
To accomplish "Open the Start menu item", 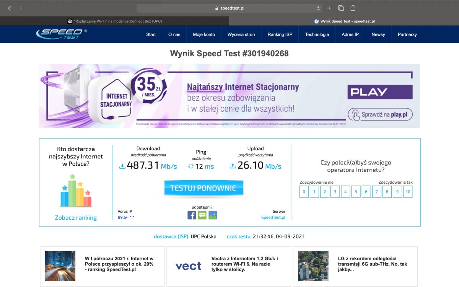I will tap(151, 34).
